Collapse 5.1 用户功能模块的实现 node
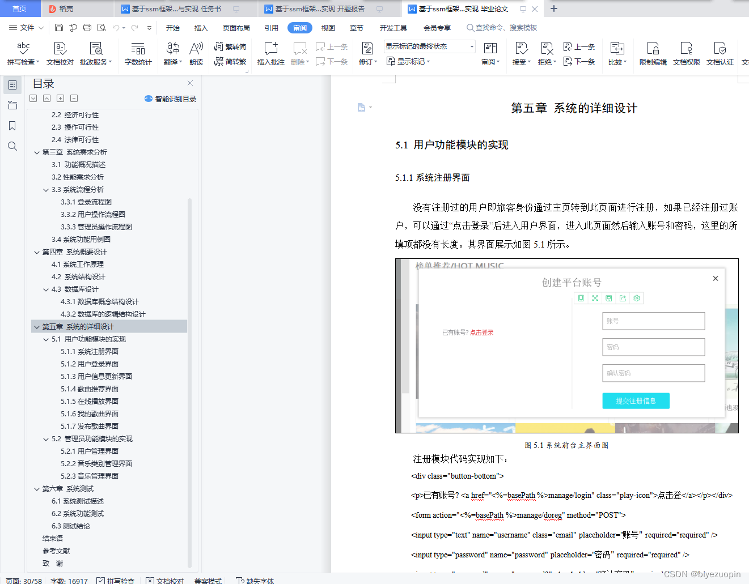The image size is (749, 584). [46, 339]
